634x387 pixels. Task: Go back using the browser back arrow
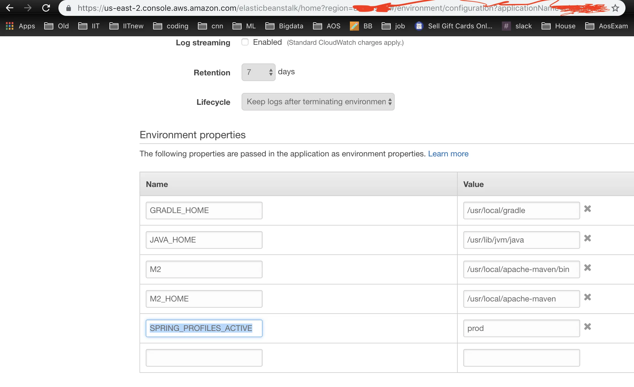[x=10, y=8]
